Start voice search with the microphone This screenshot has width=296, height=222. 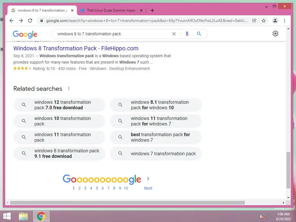point(187,34)
